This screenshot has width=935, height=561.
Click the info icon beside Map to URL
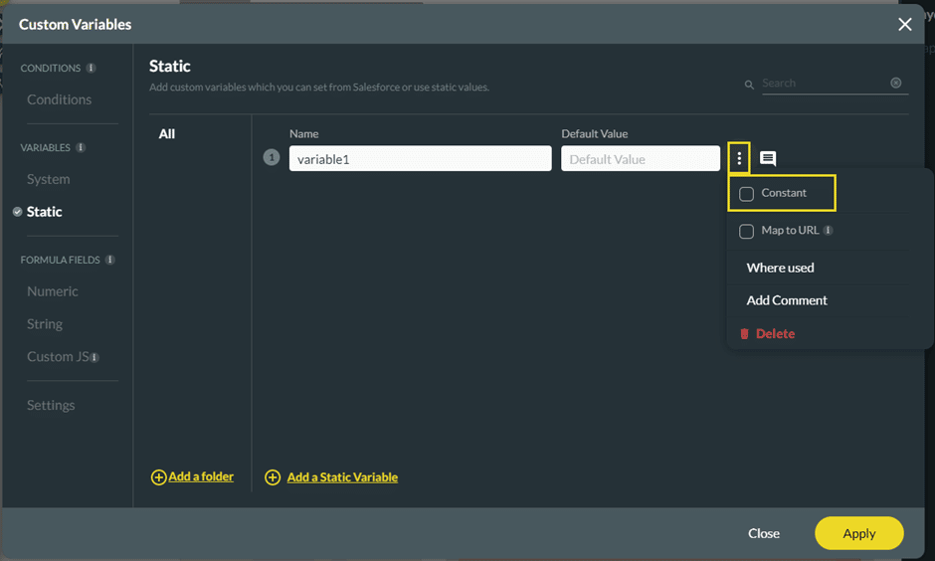click(829, 231)
